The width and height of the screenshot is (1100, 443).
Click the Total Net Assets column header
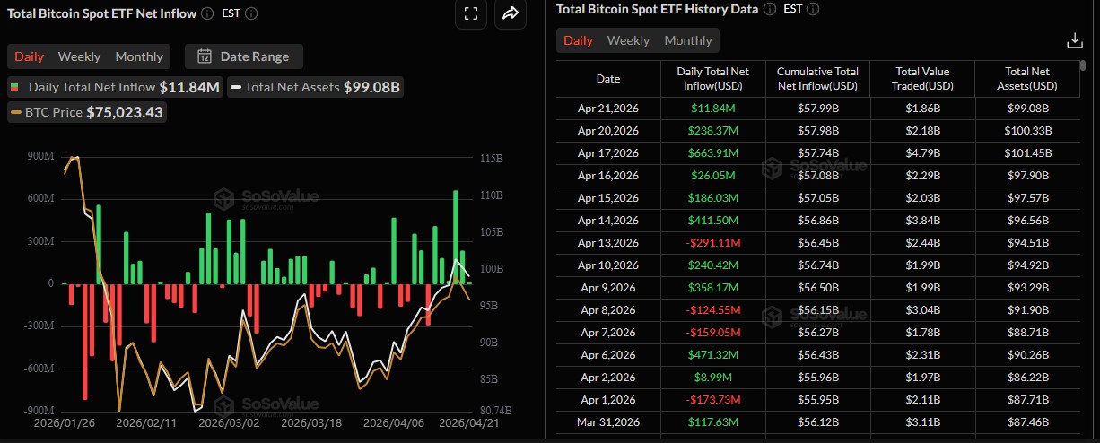pyautogui.click(x=1028, y=79)
